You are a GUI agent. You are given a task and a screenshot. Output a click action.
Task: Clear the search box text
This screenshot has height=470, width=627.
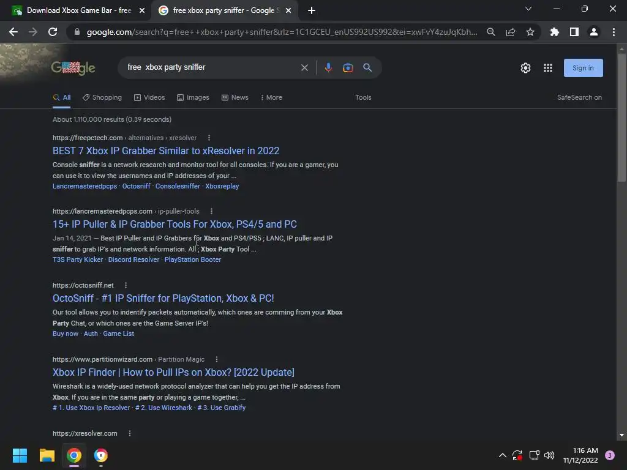tap(305, 67)
